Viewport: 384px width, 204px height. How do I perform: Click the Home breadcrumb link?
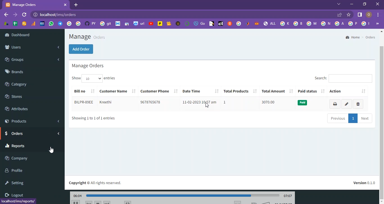[355, 37]
